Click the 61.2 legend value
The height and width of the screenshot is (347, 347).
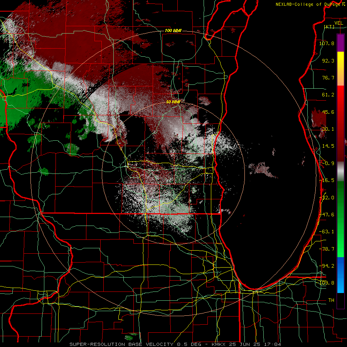tap(328, 95)
